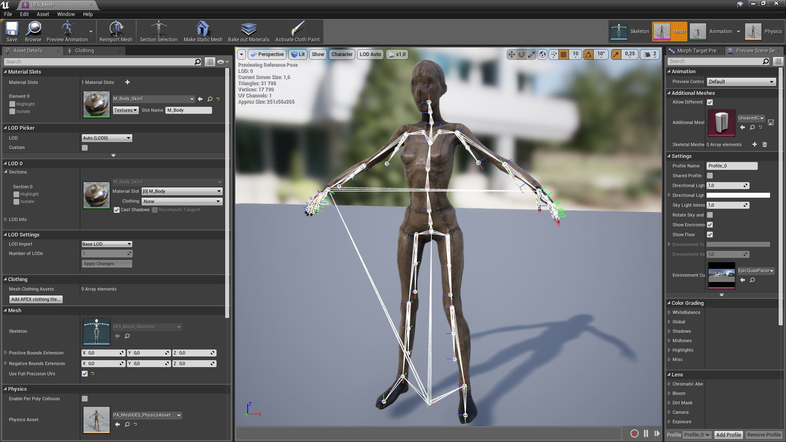Screen dimensions: 786x442
Task: Open the Profile_0 dropdown at bottom
Action: click(x=697, y=435)
